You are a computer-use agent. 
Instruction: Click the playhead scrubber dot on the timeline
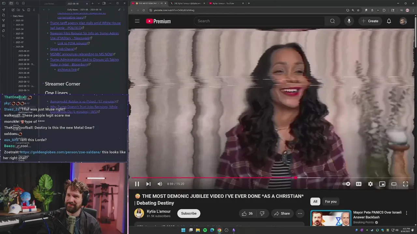click(295, 178)
